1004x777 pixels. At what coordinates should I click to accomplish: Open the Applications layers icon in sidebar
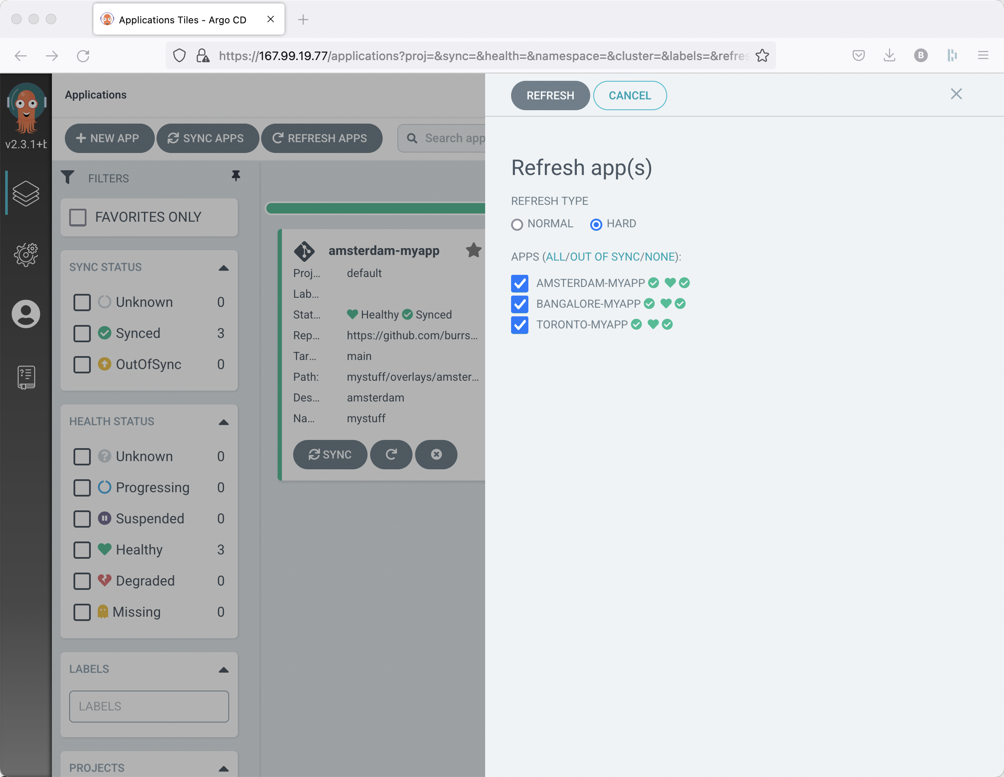pyautogui.click(x=26, y=193)
